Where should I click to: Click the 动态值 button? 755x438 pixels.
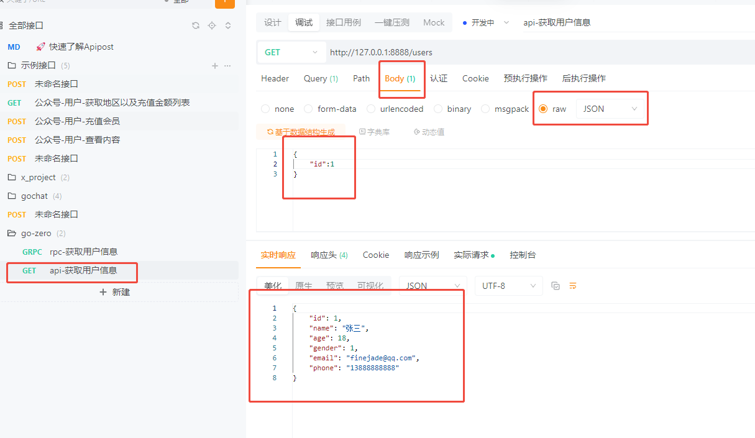tap(429, 132)
